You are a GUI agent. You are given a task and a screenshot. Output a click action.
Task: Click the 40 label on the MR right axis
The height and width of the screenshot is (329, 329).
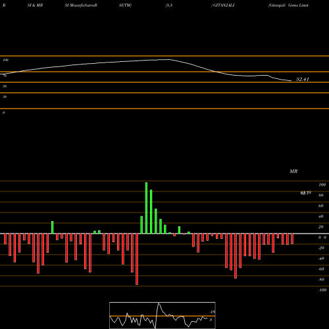(x=321, y=216)
